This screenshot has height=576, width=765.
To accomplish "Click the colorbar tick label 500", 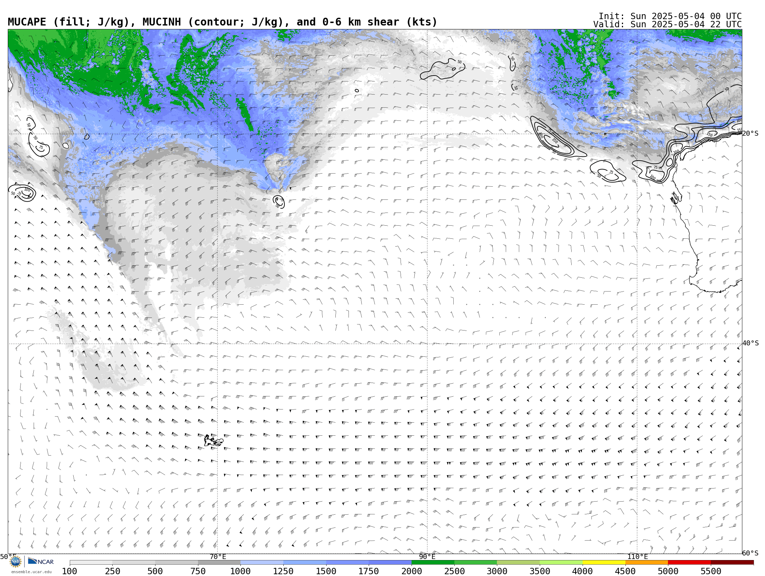I will pyautogui.click(x=155, y=571).
